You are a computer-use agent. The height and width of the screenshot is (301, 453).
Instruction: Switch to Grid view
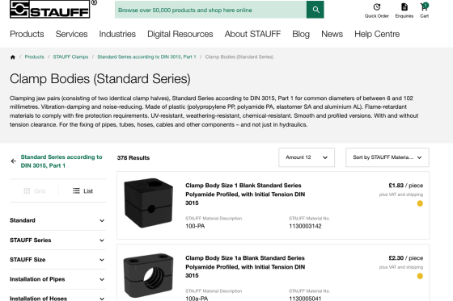point(34,191)
